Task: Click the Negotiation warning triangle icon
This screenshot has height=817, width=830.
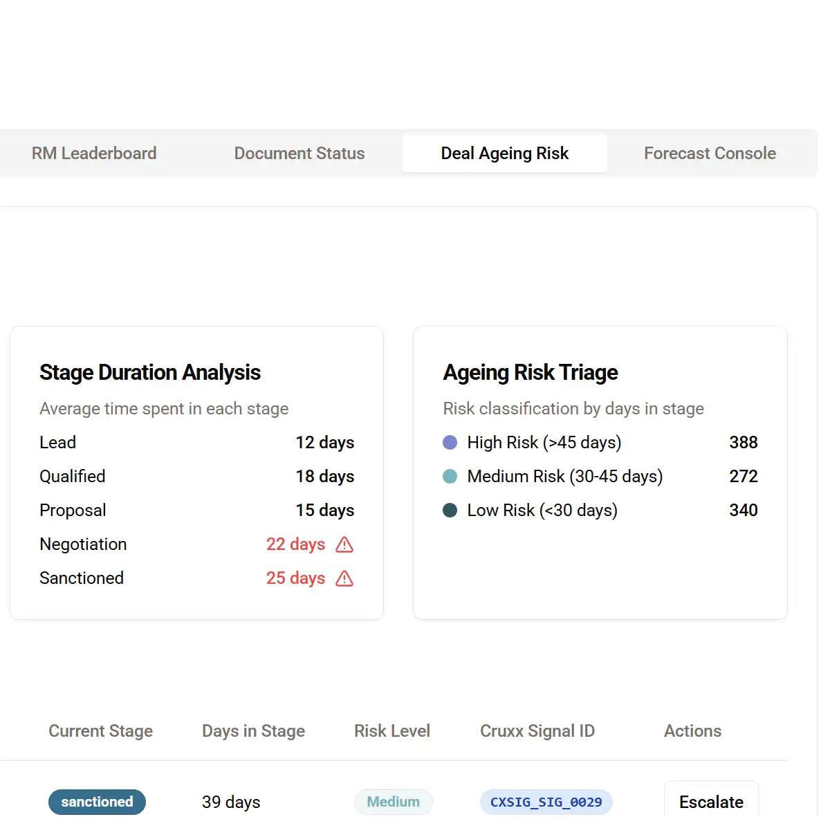Action: [344, 545]
